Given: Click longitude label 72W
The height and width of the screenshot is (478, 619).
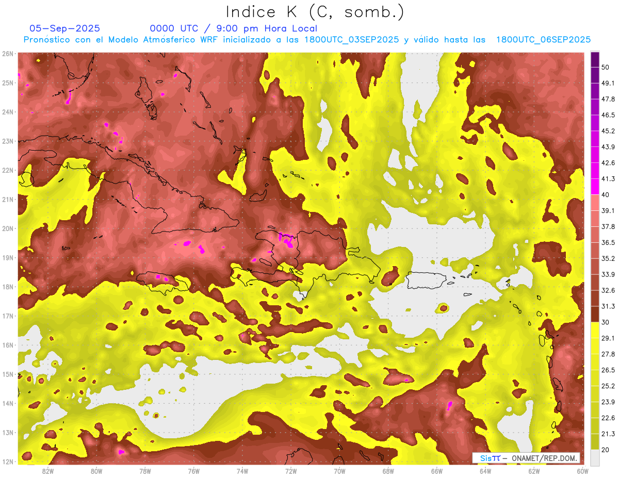Looking at the screenshot, I should click(x=291, y=471).
